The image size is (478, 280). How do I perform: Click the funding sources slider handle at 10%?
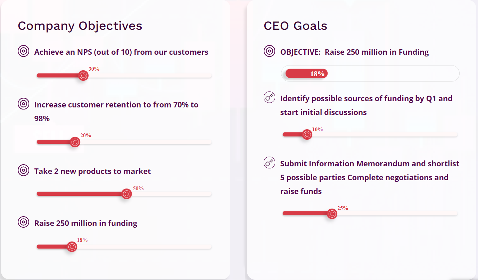tap(307, 134)
